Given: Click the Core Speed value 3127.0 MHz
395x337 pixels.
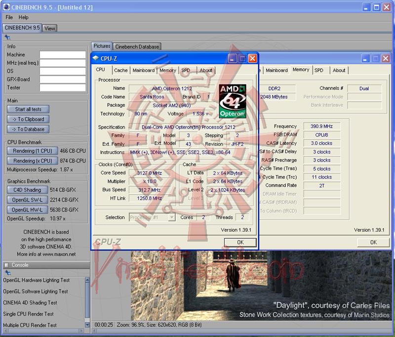Looking at the screenshot, I should [150, 173].
